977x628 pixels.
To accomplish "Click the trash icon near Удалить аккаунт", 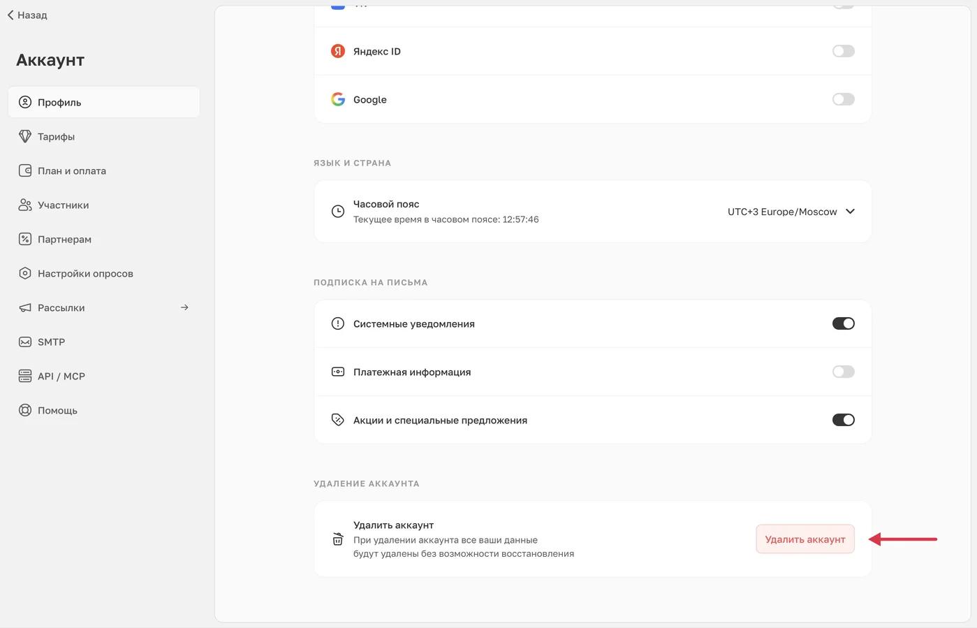I will tap(338, 539).
